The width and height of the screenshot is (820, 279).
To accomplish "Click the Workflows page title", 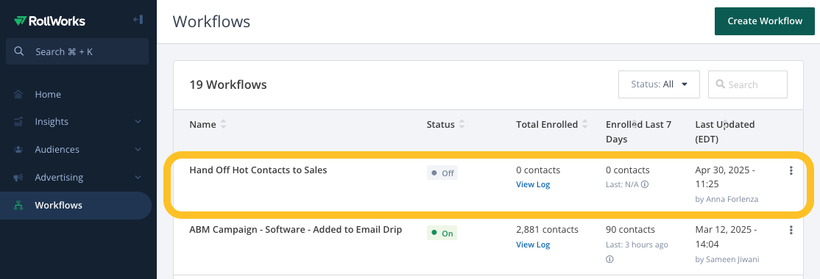I will (211, 21).
